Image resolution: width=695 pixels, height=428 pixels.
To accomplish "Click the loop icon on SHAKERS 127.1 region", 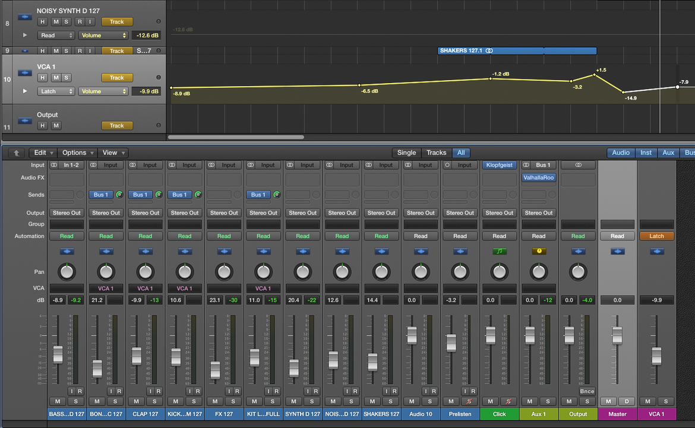I will click(489, 50).
